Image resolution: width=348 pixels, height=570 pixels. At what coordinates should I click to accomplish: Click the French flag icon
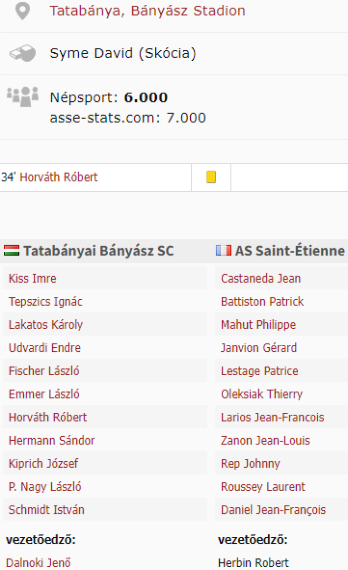point(224,251)
